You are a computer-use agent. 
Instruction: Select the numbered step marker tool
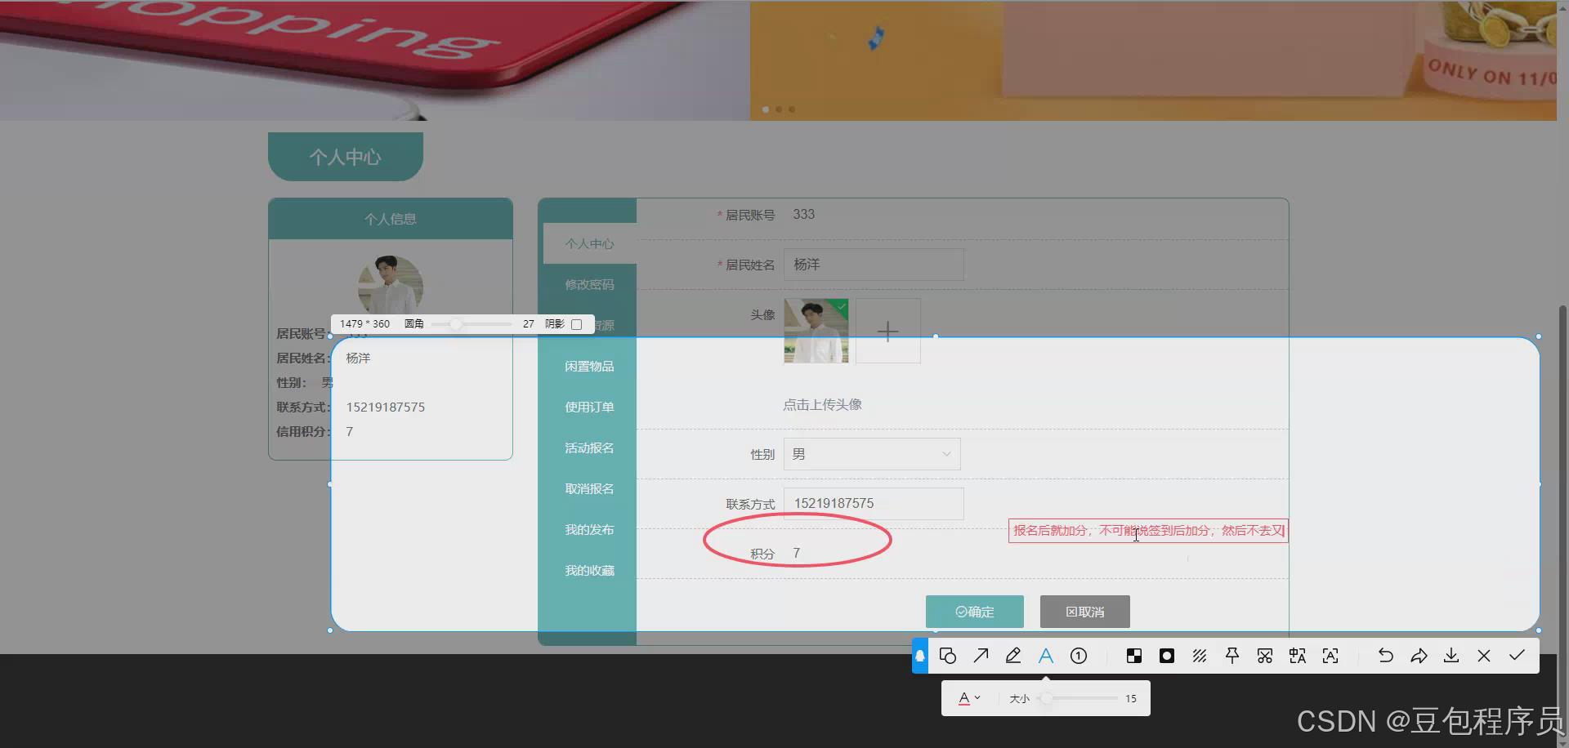1079,656
